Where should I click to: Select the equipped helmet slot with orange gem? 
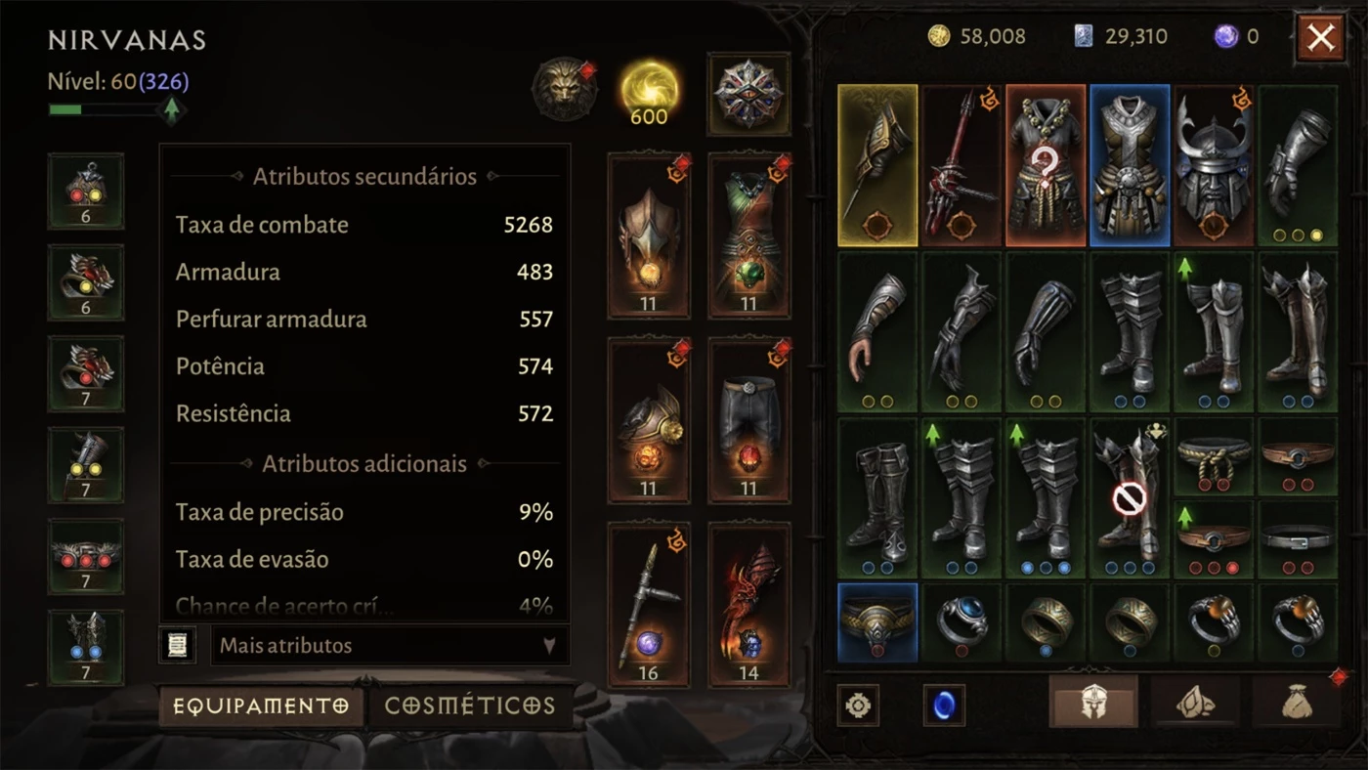648,235
